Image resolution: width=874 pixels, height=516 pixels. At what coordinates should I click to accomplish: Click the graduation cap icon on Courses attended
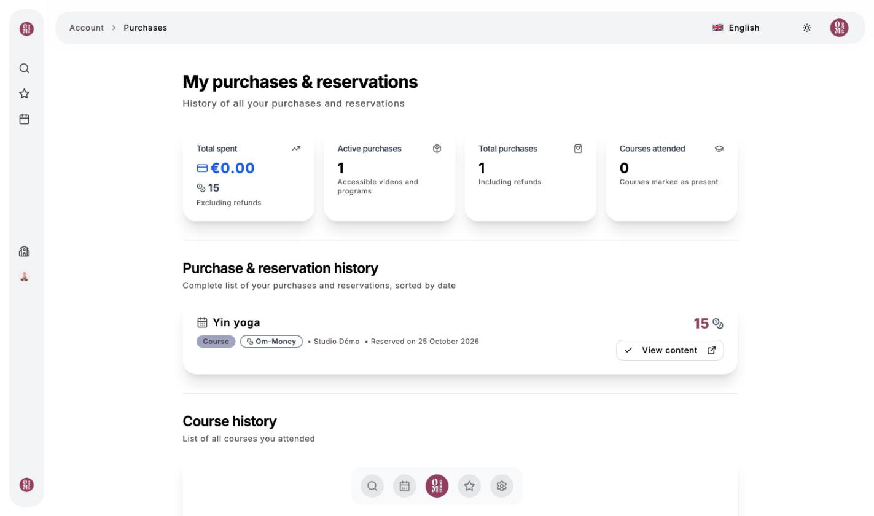pyautogui.click(x=719, y=149)
